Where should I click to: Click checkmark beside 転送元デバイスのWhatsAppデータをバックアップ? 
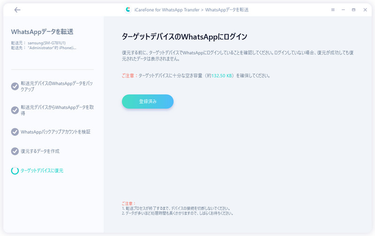[x=15, y=86]
